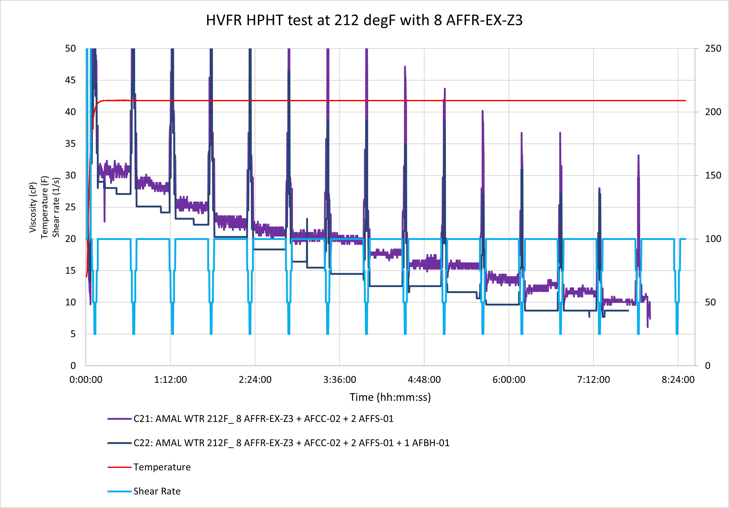Select the "Shear rate (1/s)" axis title
This screenshot has width=729, height=508.
(56, 207)
